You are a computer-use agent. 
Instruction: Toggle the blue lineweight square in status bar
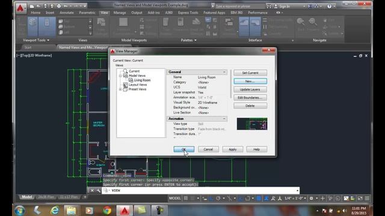click(259, 199)
